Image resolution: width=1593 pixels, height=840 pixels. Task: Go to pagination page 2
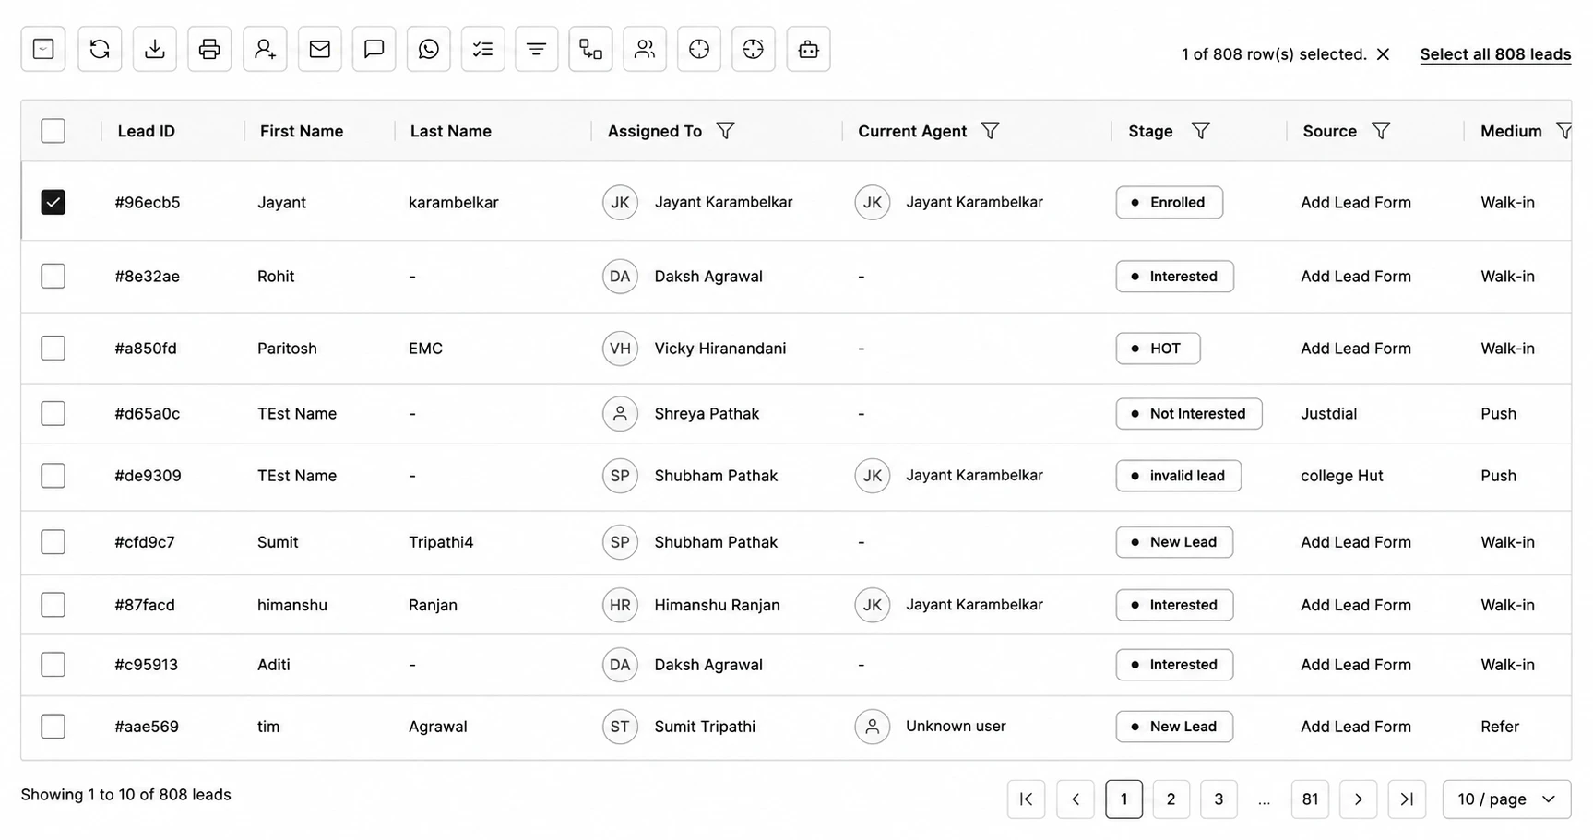point(1171,799)
